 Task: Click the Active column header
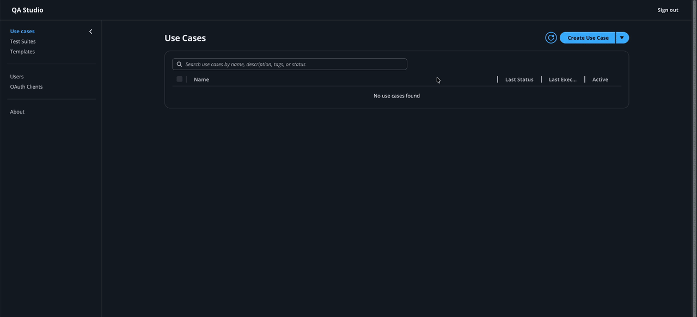coord(601,79)
